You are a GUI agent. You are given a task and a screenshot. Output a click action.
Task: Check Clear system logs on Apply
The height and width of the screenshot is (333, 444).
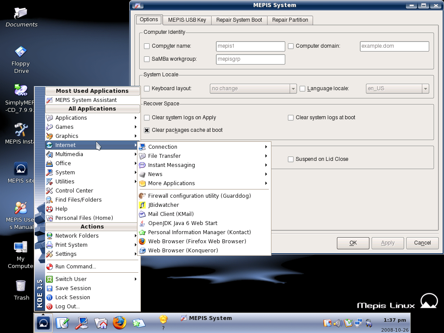[x=147, y=118]
